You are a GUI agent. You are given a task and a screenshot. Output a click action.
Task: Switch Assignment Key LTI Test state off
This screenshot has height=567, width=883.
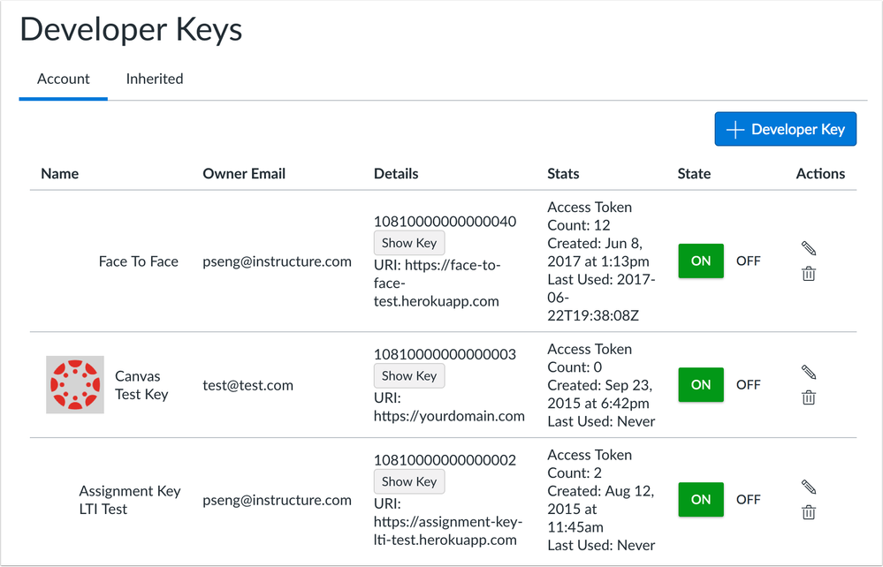[x=748, y=499]
